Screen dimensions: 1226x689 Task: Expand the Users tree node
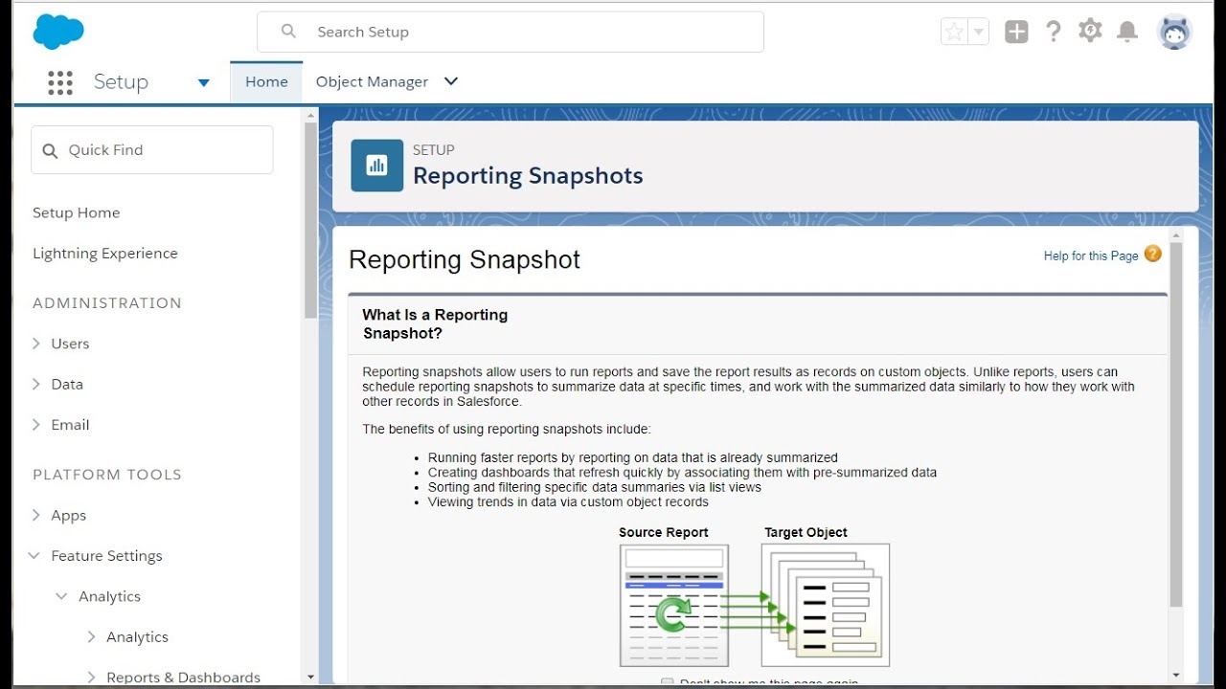tap(36, 344)
